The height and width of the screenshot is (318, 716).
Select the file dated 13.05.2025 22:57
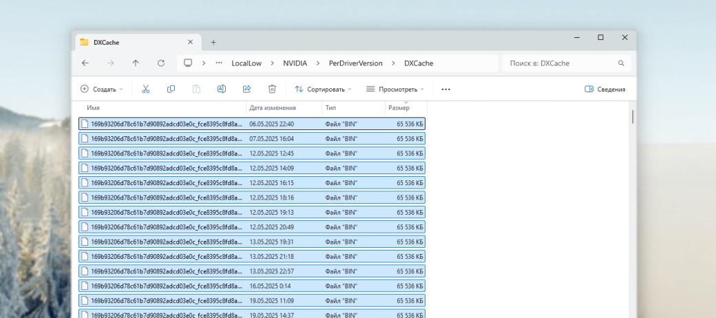tap(252, 271)
